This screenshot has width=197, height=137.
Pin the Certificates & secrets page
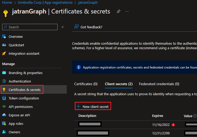click(x=119, y=11)
